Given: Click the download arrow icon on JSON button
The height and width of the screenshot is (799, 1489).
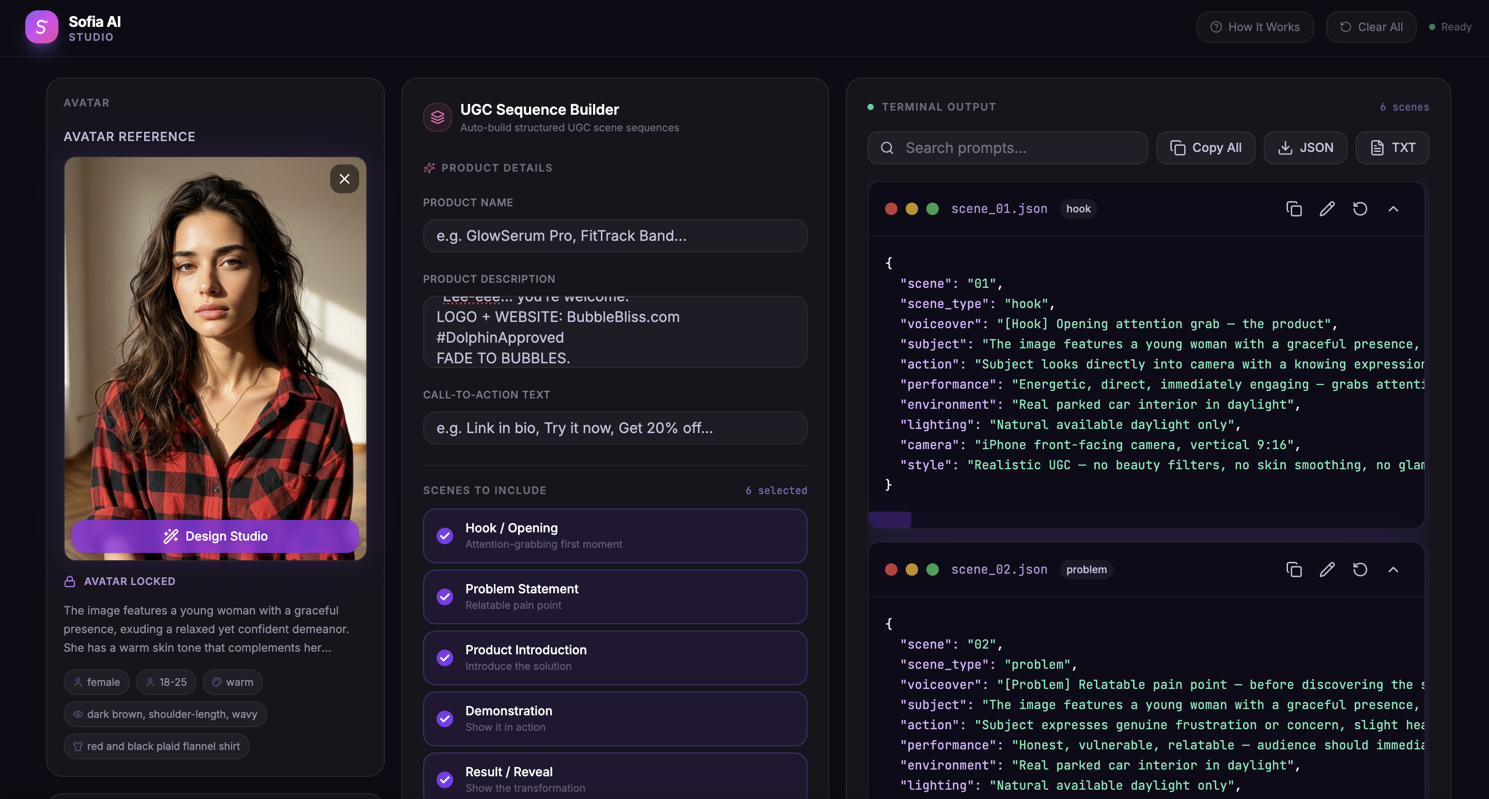Looking at the screenshot, I should [x=1285, y=148].
